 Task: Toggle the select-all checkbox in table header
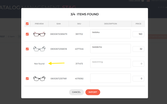pyautogui.click(x=27, y=24)
